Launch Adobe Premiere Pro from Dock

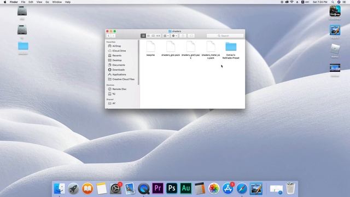coord(158,188)
